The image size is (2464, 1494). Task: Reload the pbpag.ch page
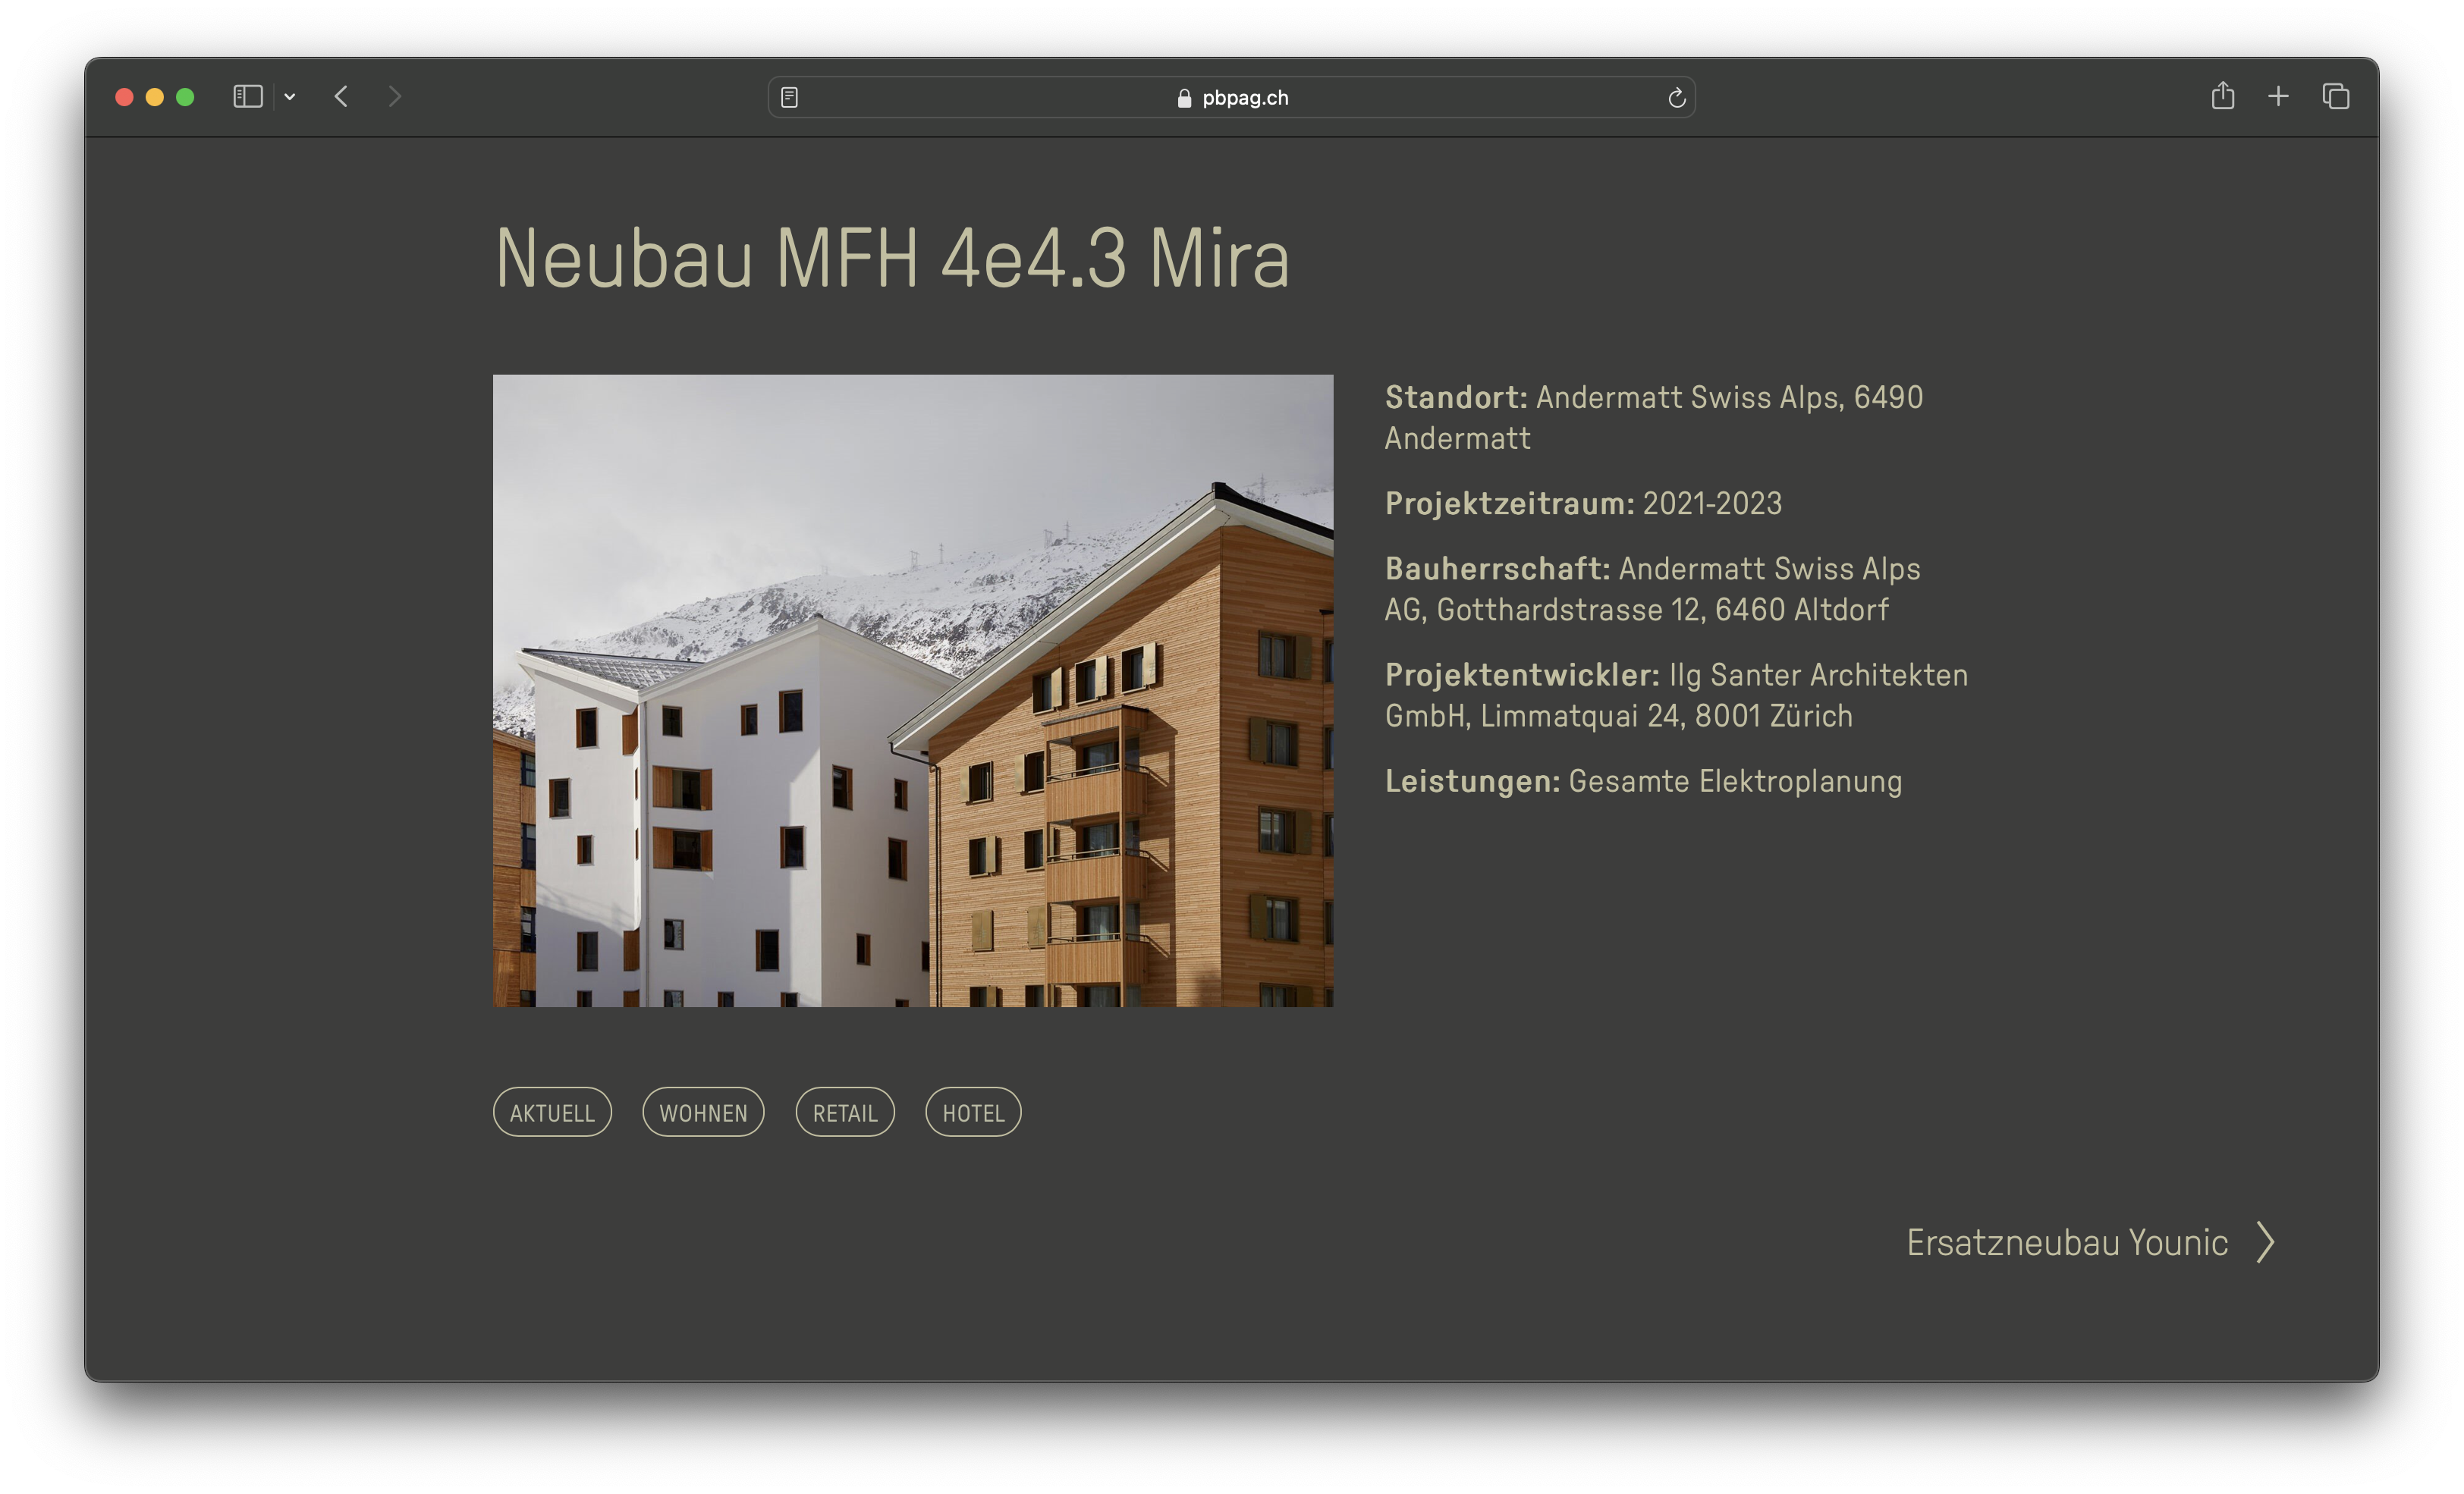(x=1676, y=98)
